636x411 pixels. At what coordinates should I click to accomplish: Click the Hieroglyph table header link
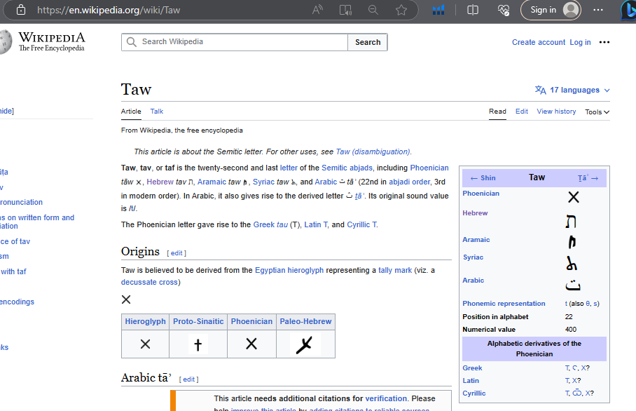click(x=145, y=321)
